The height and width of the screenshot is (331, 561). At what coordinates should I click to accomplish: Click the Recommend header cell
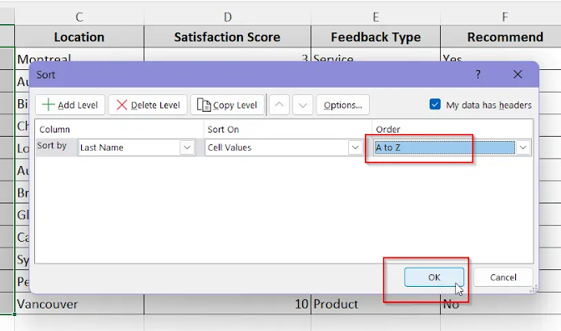501,37
